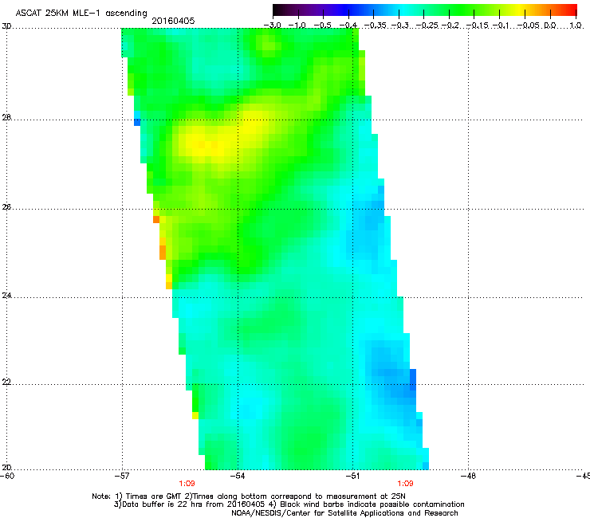
Task: Click the -0.3 color scale label
Action: pos(399,26)
